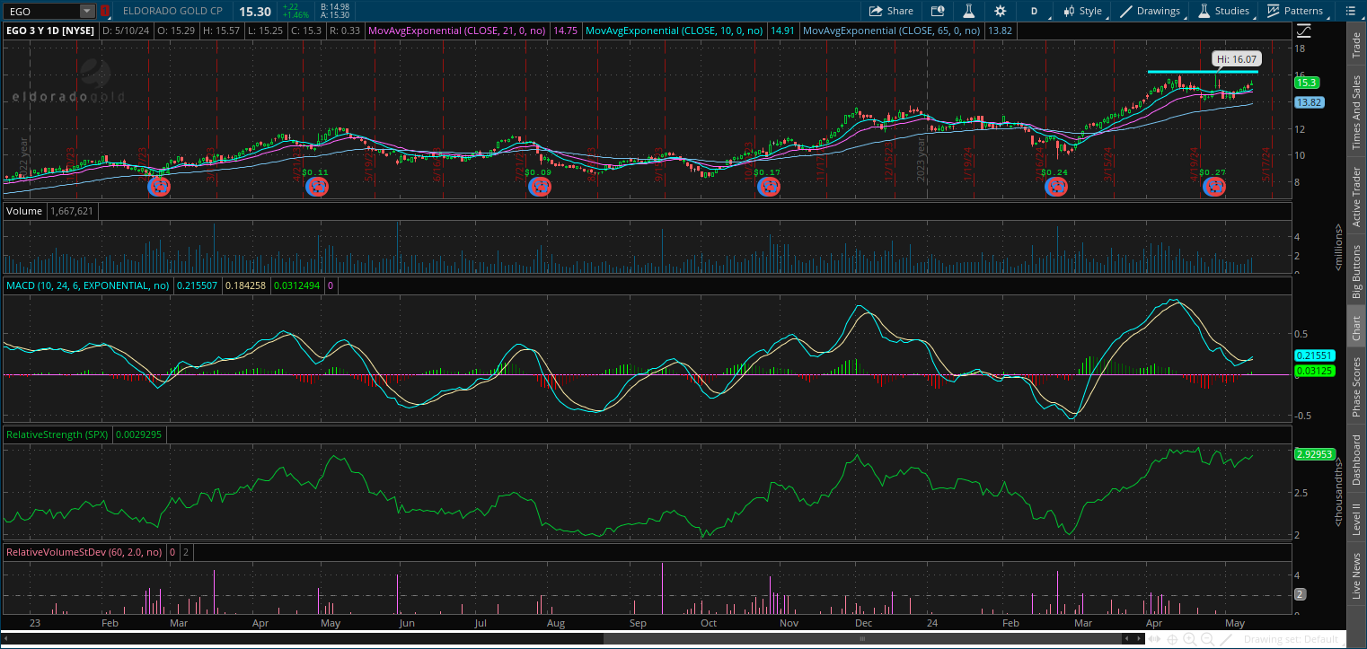Click the Volume study label
Image resolution: width=1367 pixels, height=649 pixels.
[24, 211]
